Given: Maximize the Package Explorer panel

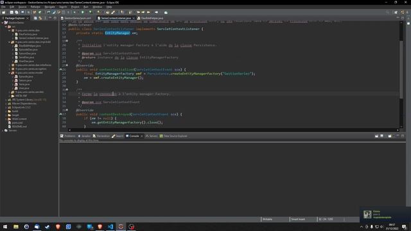Looking at the screenshot, I should [x=55, y=18].
